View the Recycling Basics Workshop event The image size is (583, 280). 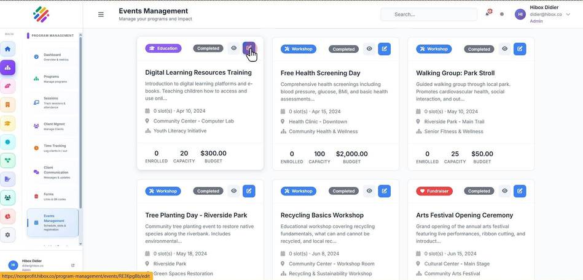tap(369, 191)
